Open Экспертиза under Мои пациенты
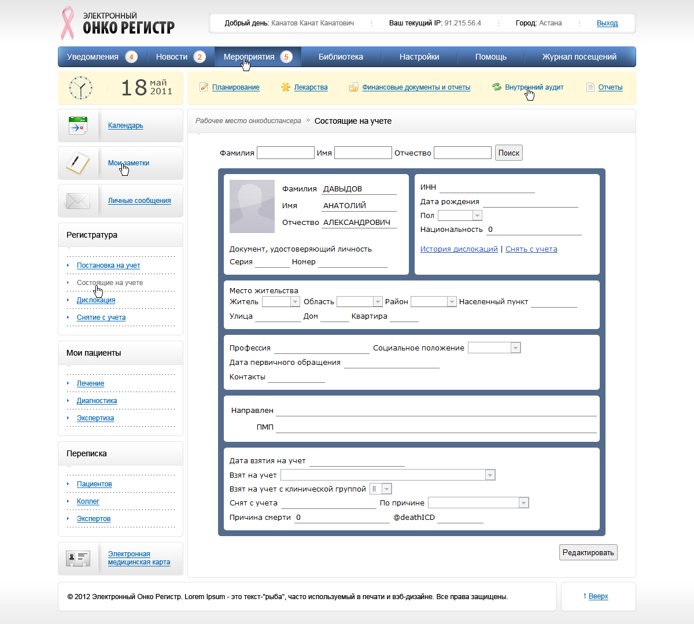This screenshot has width=694, height=624. point(95,418)
